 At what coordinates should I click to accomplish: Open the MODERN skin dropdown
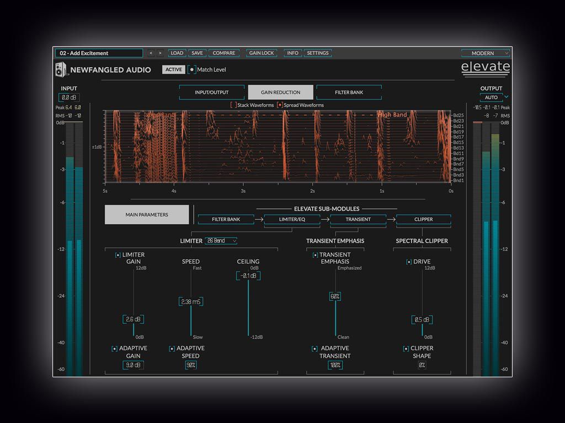486,53
